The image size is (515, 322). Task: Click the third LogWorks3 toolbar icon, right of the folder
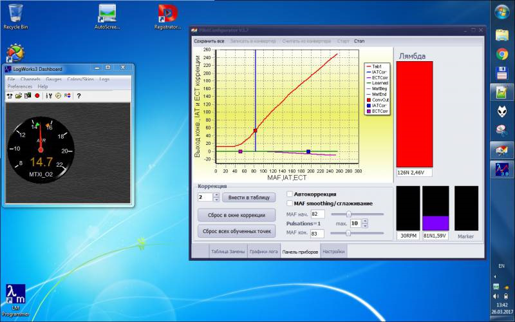pyautogui.click(x=28, y=95)
